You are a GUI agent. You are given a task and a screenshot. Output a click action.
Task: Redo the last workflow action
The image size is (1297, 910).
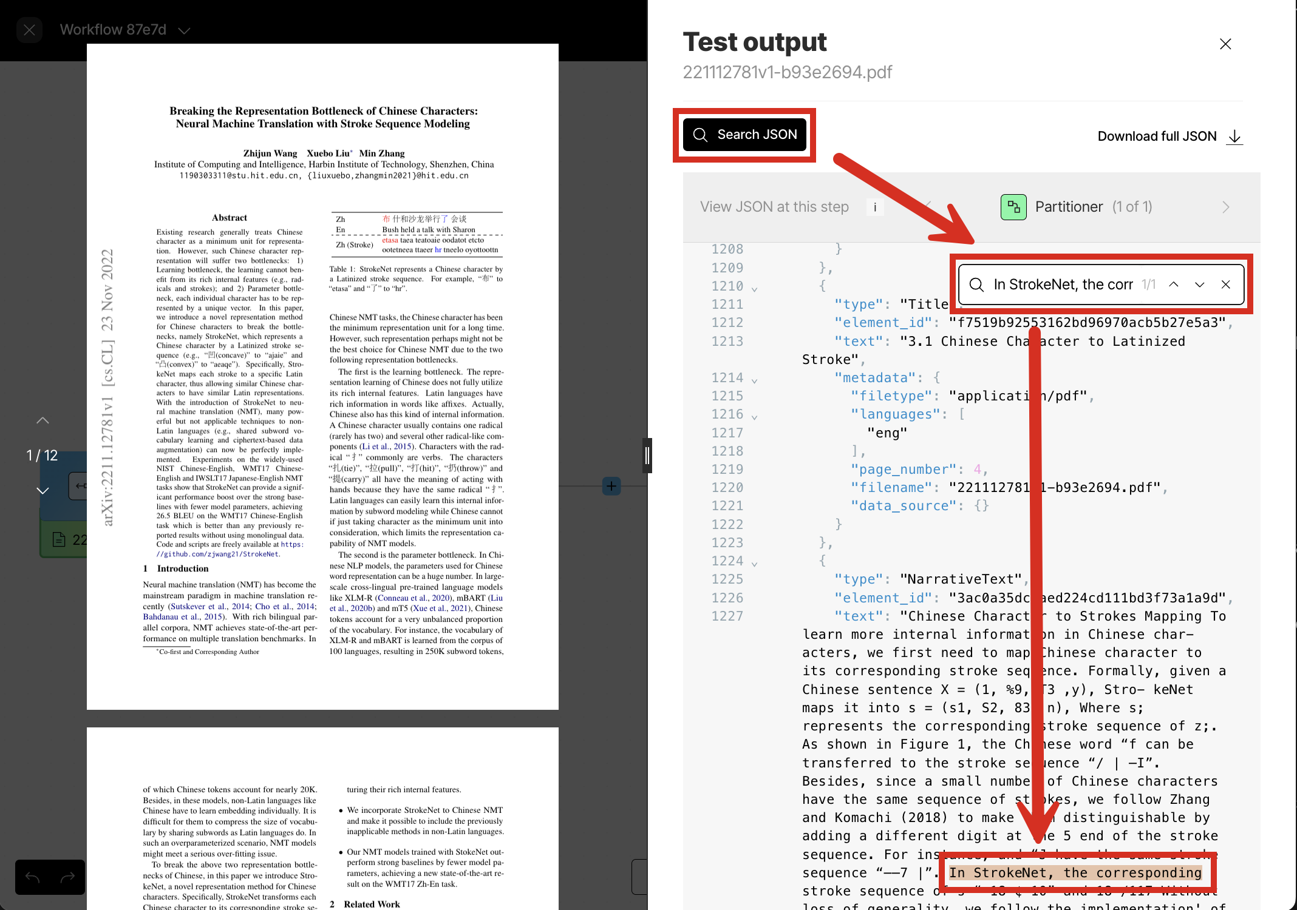pyautogui.click(x=67, y=877)
